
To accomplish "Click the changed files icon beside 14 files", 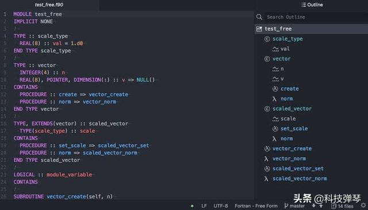I will [333, 206].
